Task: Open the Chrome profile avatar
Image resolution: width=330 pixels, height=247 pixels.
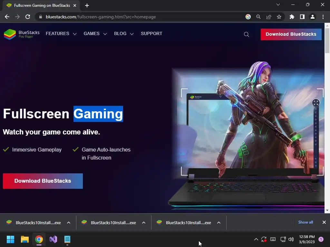Action: (x=313, y=17)
